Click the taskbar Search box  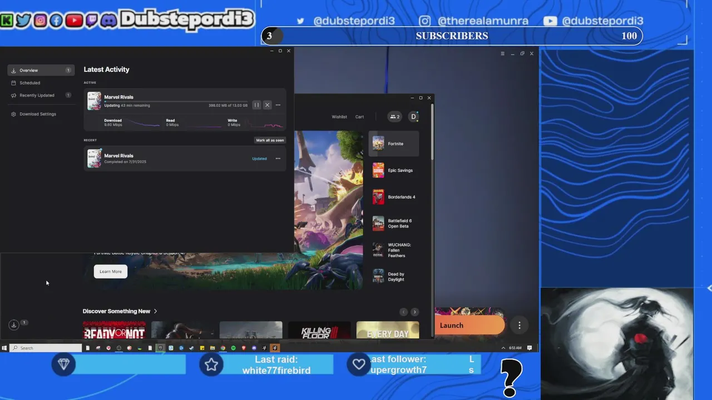click(x=46, y=348)
